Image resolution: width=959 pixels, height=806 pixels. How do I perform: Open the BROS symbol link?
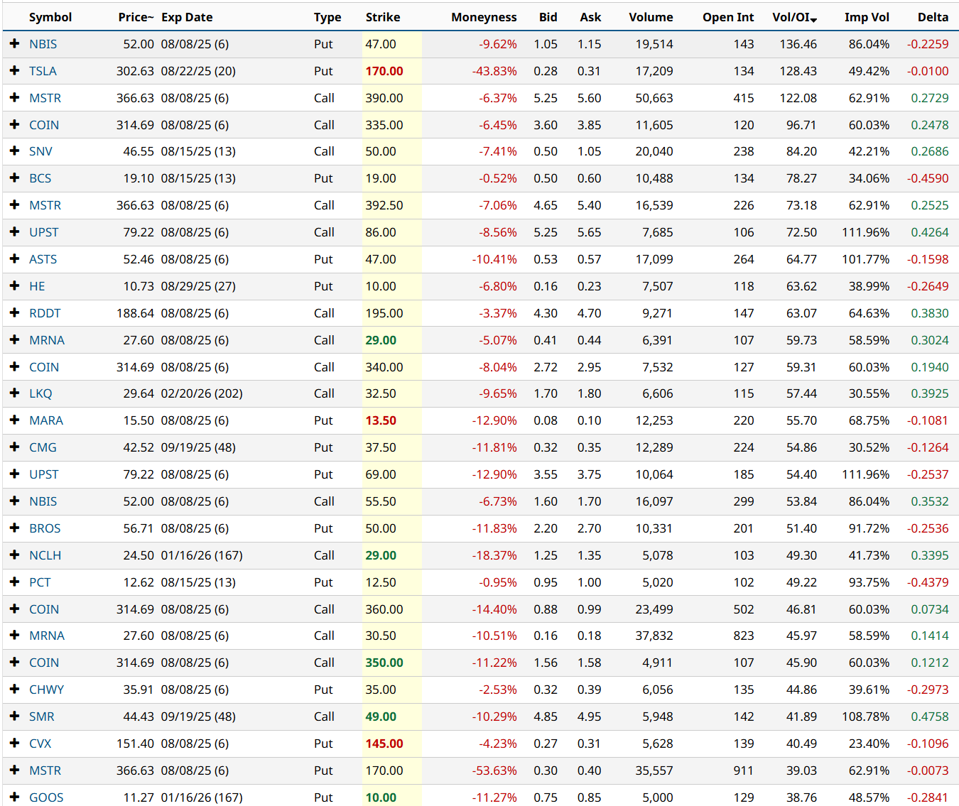pos(45,528)
